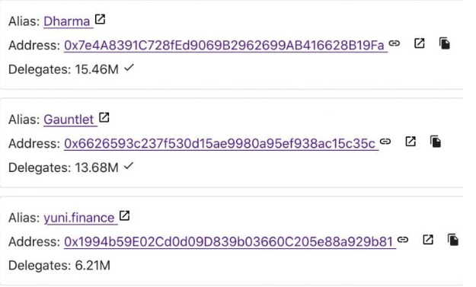Copy the yuni.finance address with clipboard icon
Viewport: 476px width, 287px height.
[453, 240]
